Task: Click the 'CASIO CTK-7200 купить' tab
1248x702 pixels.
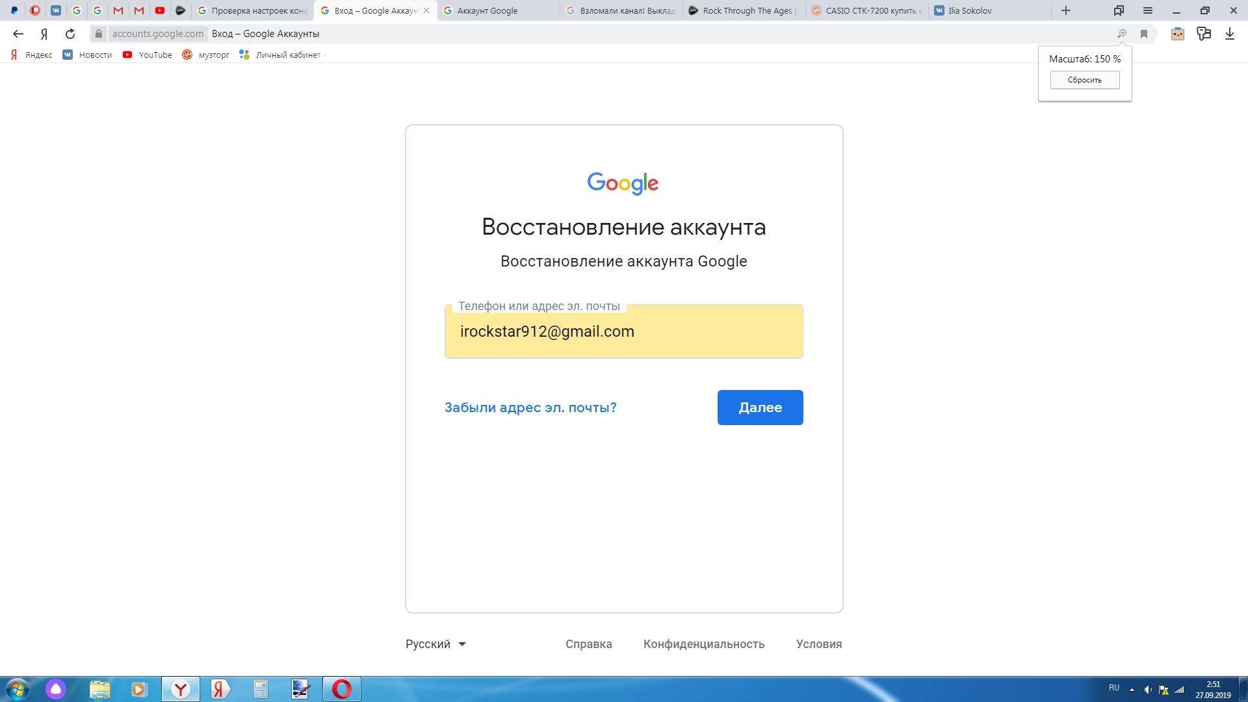Action: point(866,10)
